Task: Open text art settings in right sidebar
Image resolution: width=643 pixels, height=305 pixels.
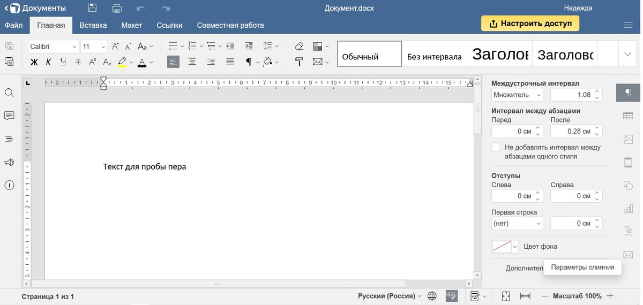Action: tap(628, 231)
